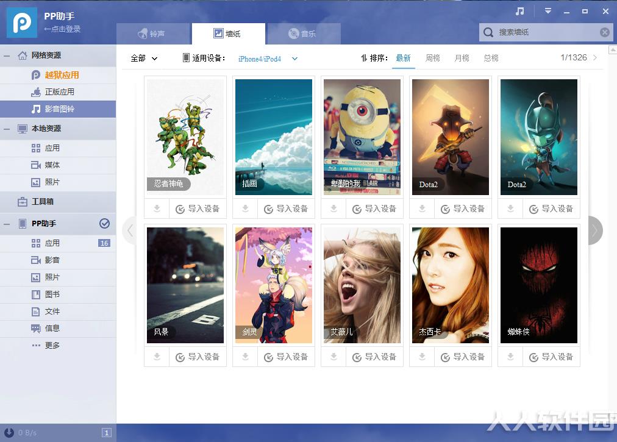Sort wallpapers by 总榜
The height and width of the screenshot is (442, 617).
(x=491, y=59)
